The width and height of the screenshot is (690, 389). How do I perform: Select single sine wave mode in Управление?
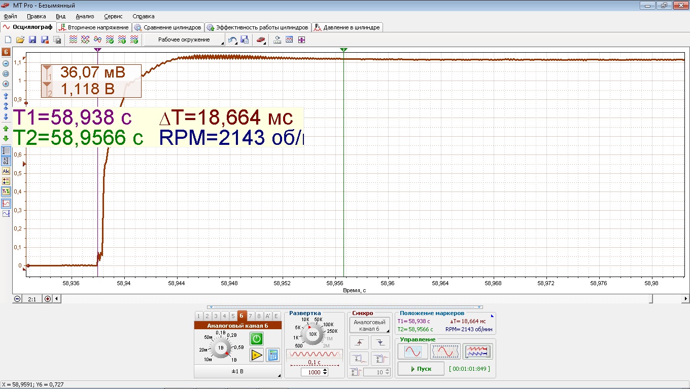click(413, 351)
